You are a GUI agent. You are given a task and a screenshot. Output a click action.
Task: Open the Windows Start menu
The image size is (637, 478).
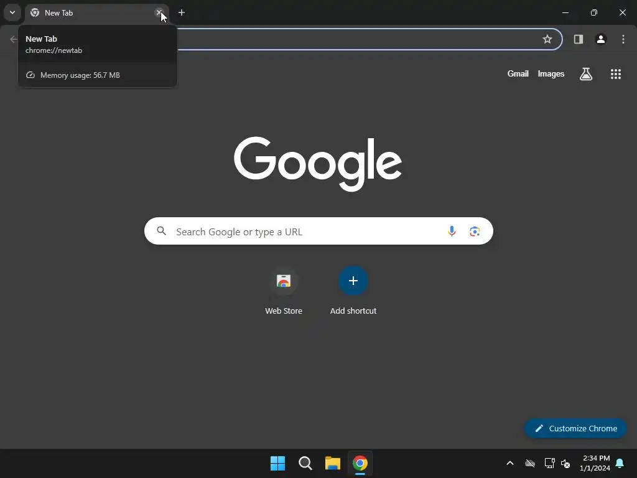(278, 463)
